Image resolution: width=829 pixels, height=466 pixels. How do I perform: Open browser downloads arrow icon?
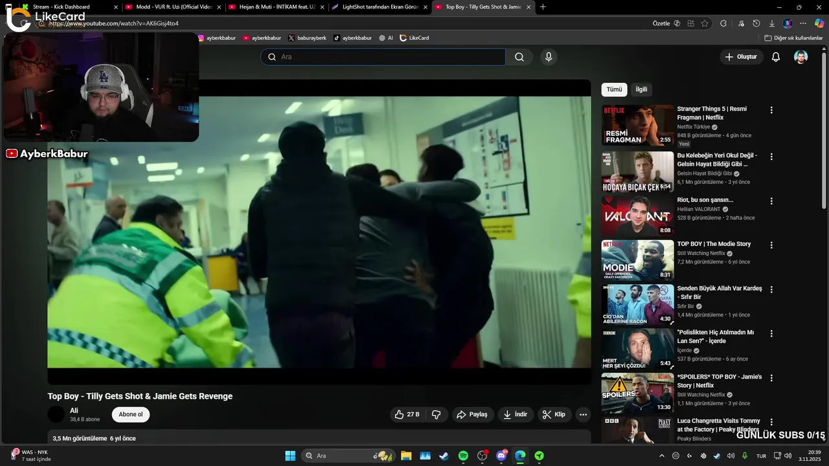[x=771, y=23]
